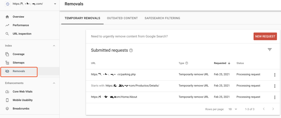Open the property selector dropdown
This screenshot has height=118, width=281.
pyautogui.click(x=55, y=4)
